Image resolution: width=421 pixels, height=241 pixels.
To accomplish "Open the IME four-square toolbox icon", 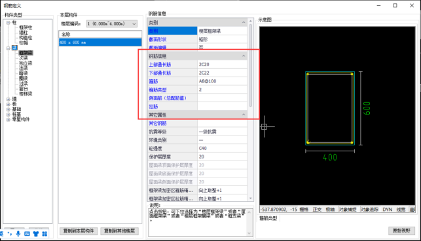I will coord(45,234).
